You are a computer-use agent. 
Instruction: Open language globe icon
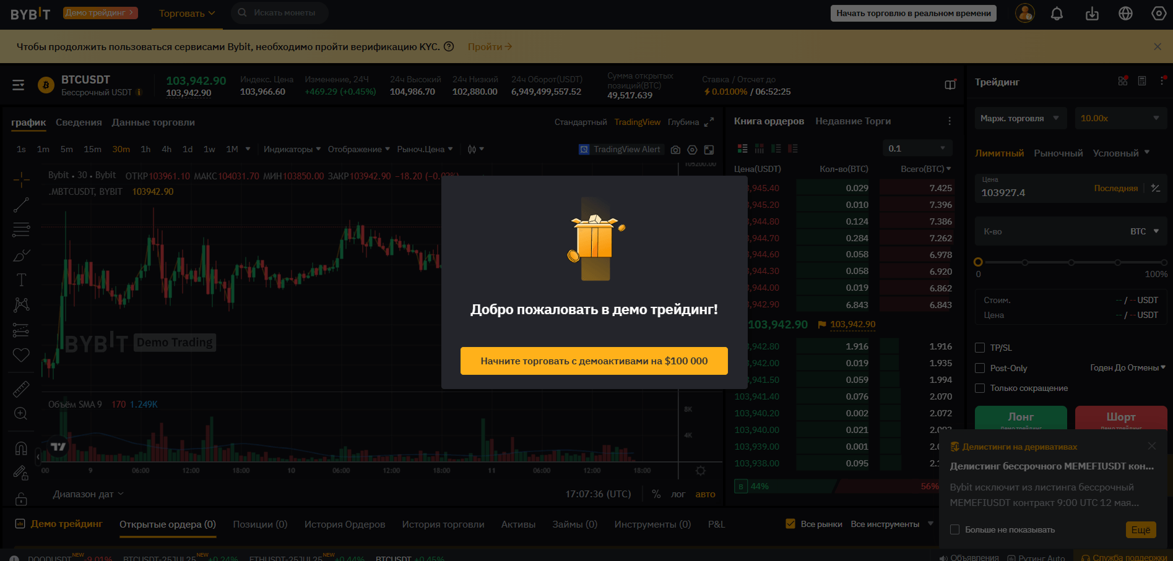click(1125, 13)
